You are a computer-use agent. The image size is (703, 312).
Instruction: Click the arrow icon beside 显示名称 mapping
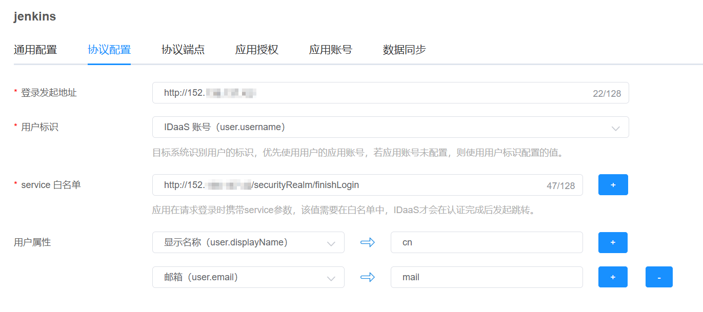[x=368, y=242]
